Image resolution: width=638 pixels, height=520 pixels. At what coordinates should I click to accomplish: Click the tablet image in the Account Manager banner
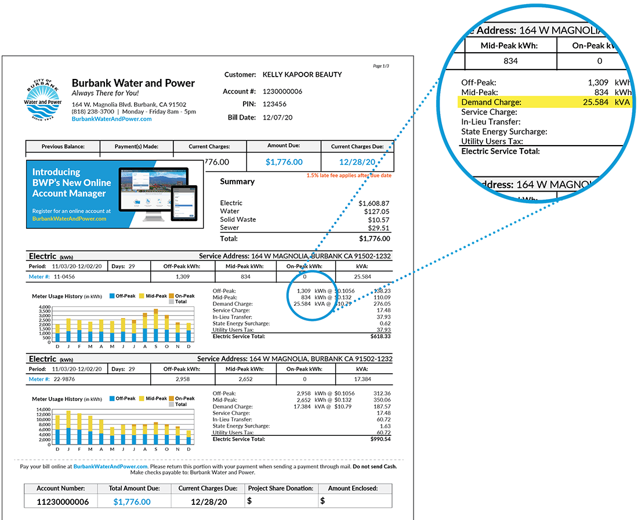click(x=184, y=203)
